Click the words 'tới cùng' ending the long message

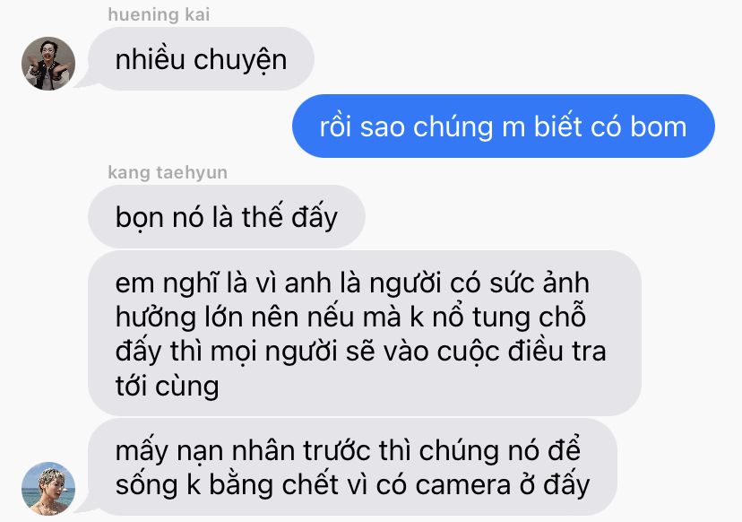point(167,387)
